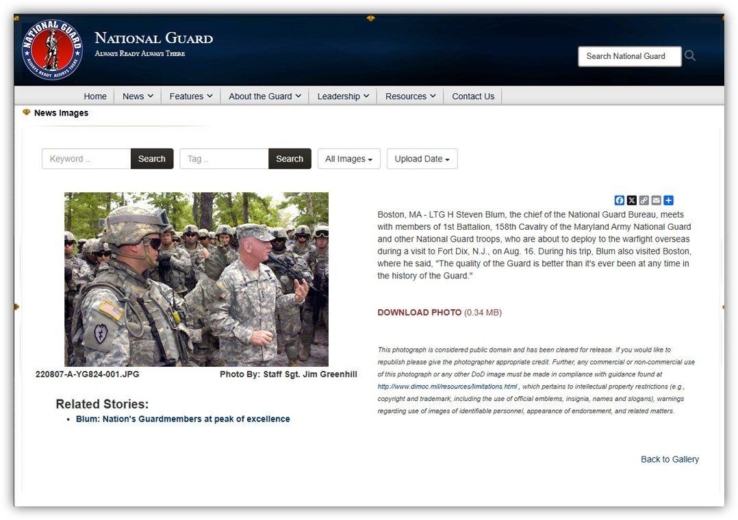Select Contact Us in the navigation bar
This screenshot has height=520, width=738.
click(473, 96)
